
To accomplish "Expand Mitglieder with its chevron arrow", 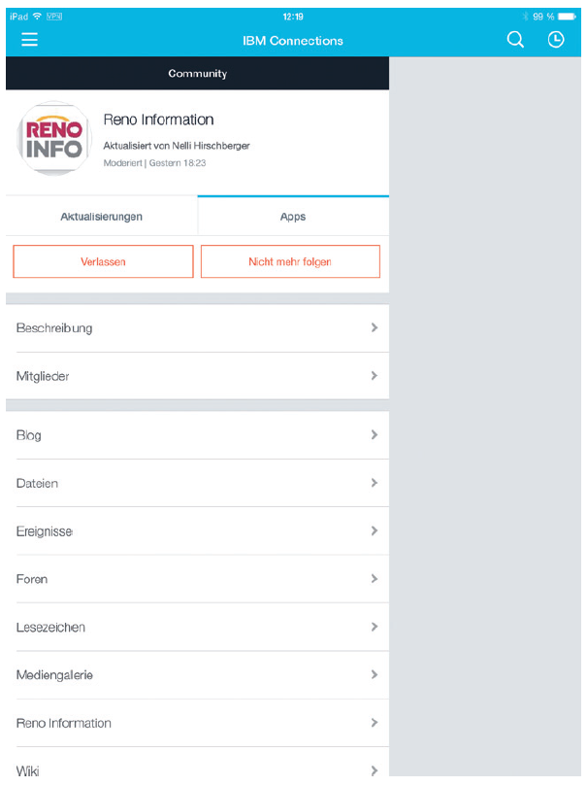I will point(374,376).
